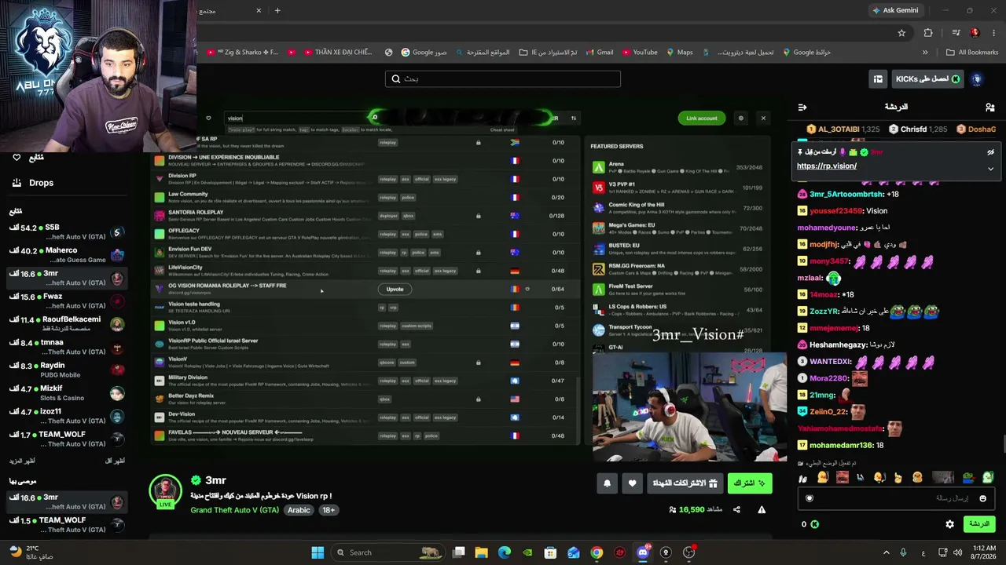
Task: Click Upvote on OG VISION ROMANIA ROLEPLAY server
Action: point(395,290)
